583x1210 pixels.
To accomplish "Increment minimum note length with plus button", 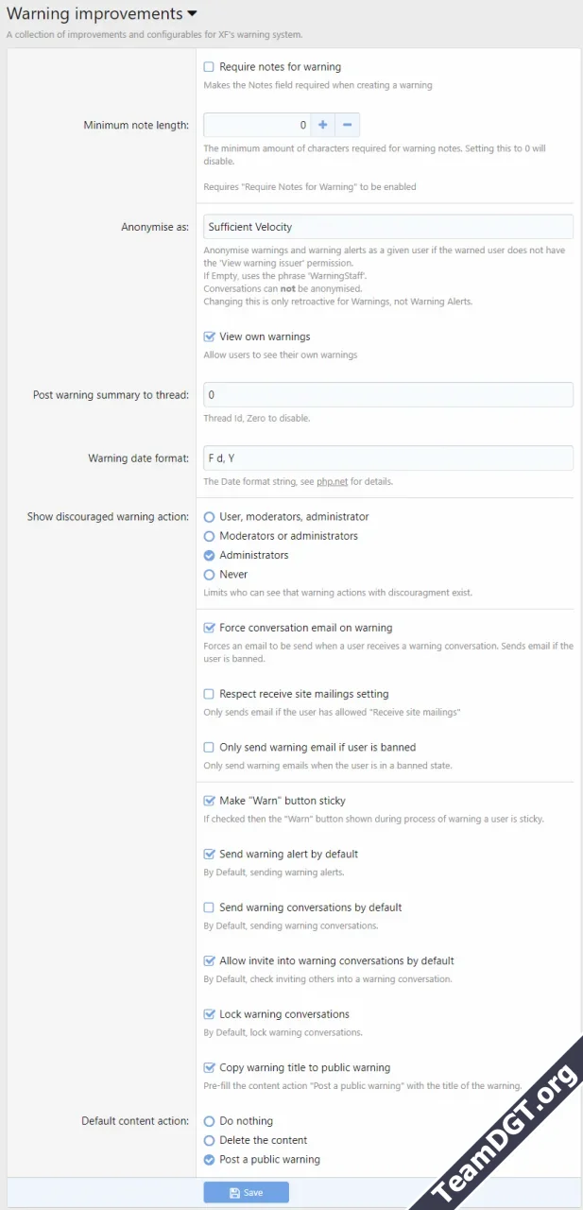I will [x=321, y=124].
